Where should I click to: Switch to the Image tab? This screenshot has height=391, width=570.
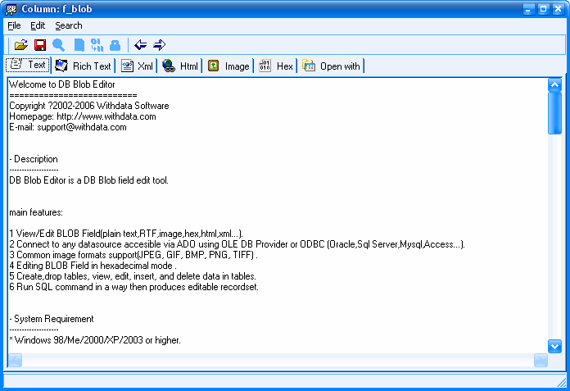pos(228,66)
